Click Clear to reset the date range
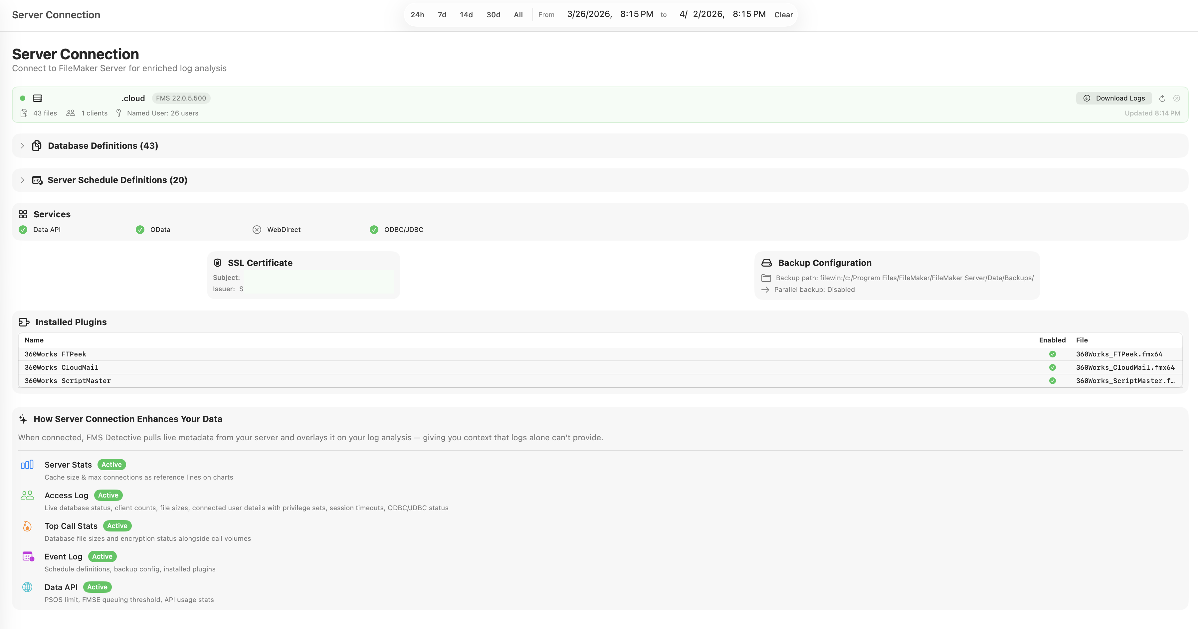This screenshot has width=1198, height=629. (x=783, y=15)
